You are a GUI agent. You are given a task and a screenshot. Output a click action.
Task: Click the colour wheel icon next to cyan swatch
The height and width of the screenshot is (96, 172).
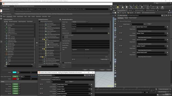pyautogui.click(x=18, y=72)
